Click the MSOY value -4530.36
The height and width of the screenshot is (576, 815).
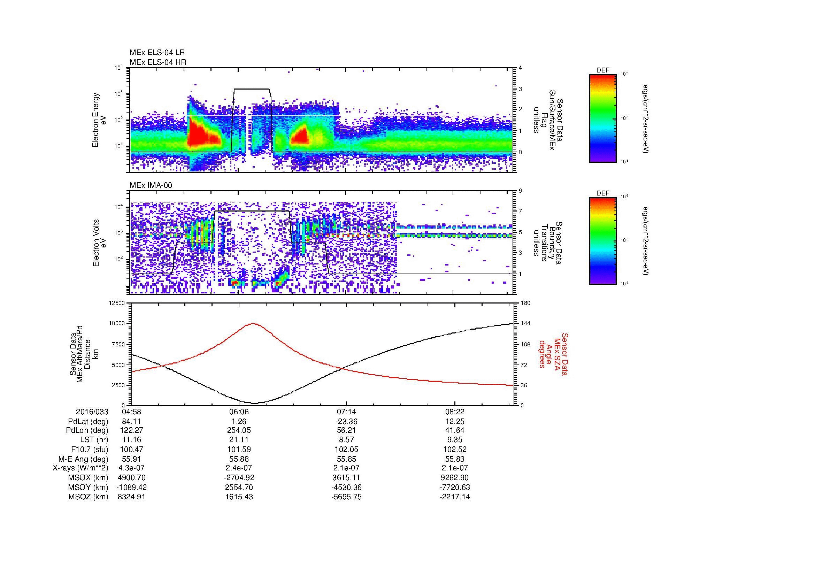[346, 487]
